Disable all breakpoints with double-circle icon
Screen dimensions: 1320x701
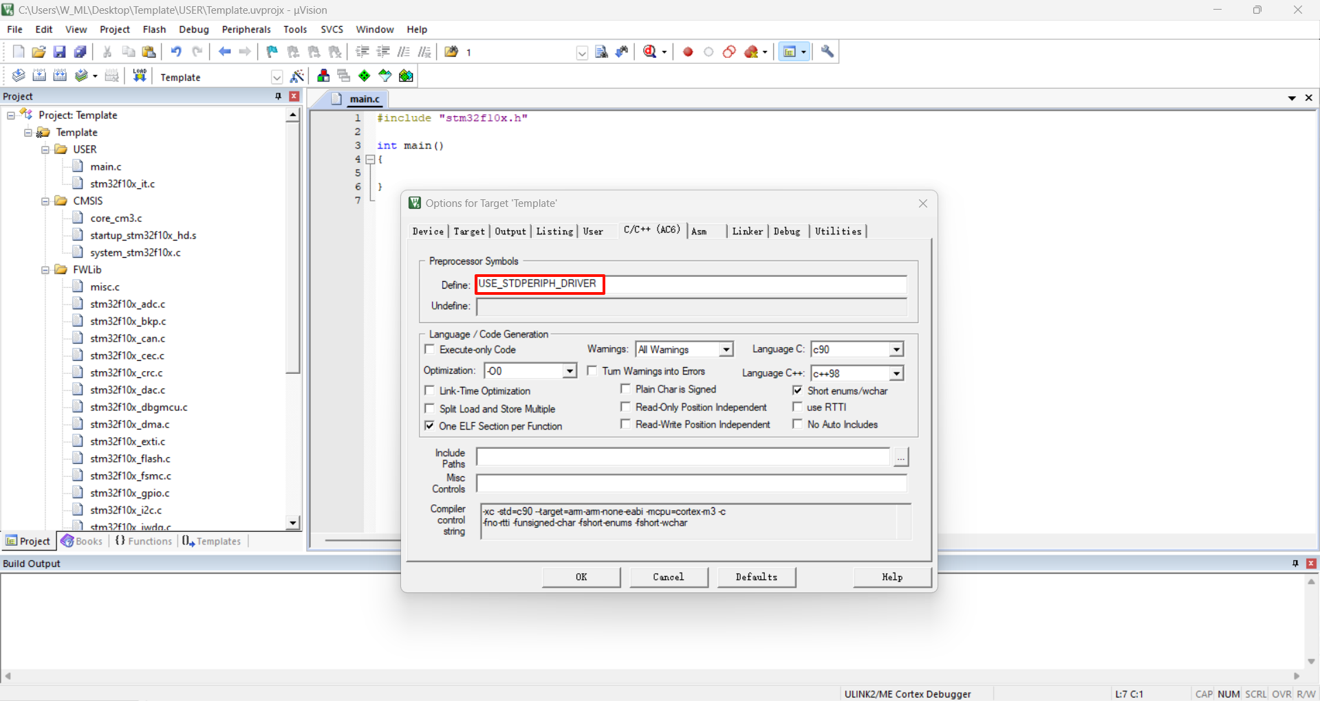tap(730, 52)
